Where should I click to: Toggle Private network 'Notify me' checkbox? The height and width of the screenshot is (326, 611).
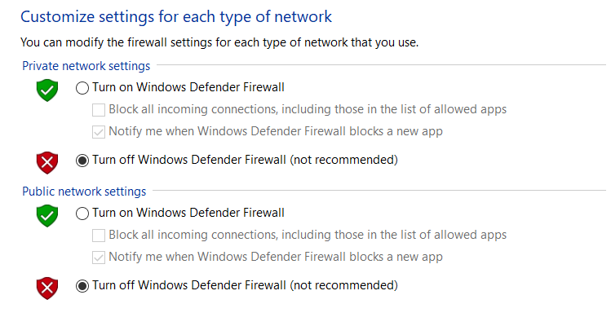point(99,131)
